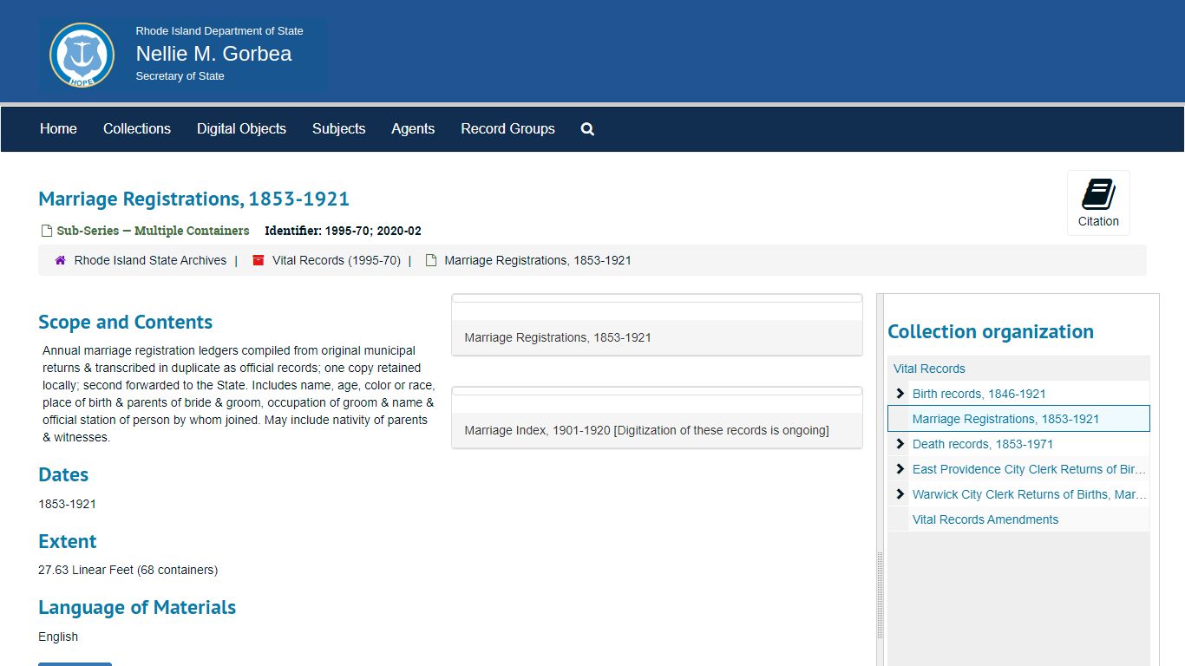
Task: Expand Birth records, 1846-1921 tree node
Action: point(900,394)
